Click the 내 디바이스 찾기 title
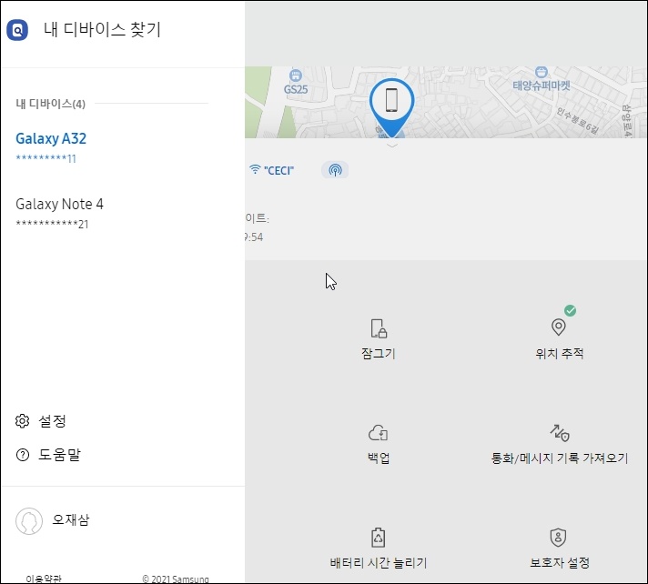The width and height of the screenshot is (648, 584). tap(103, 30)
